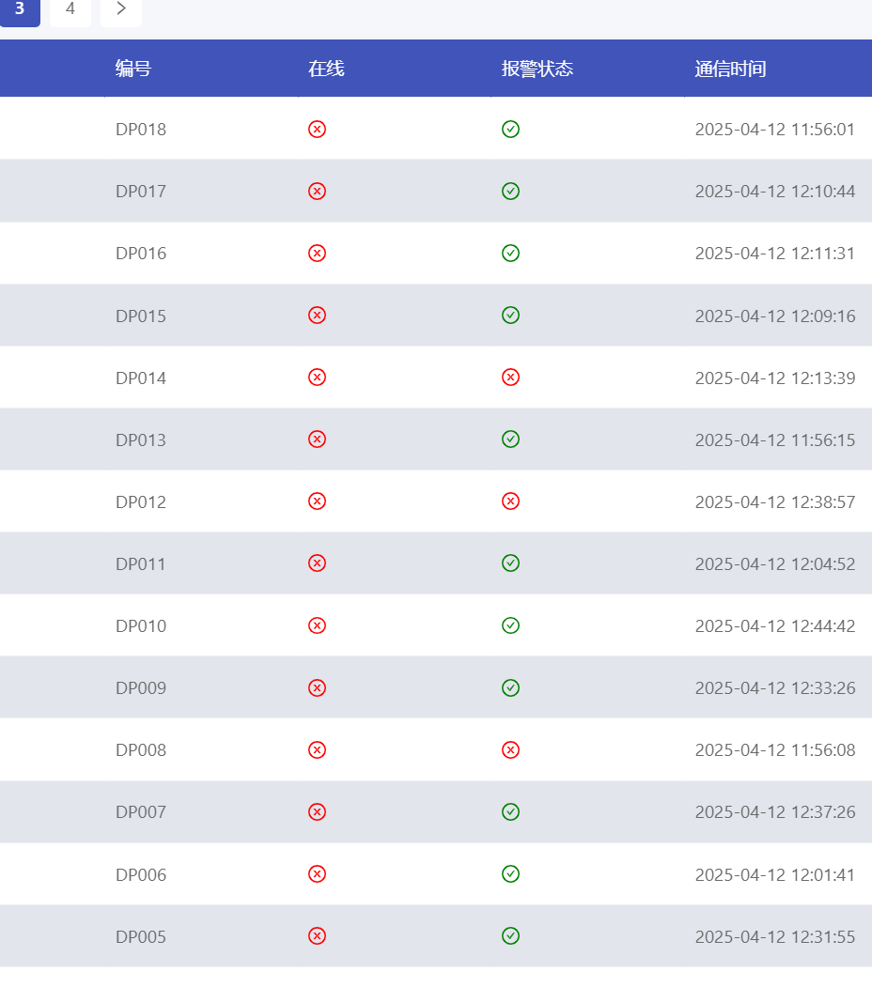Click the 在线 column header

pyautogui.click(x=326, y=68)
